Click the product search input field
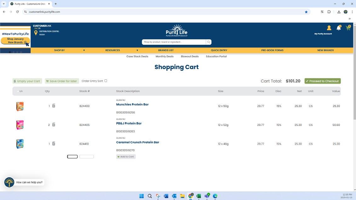This screenshot has width=356, height=200. [174, 42]
